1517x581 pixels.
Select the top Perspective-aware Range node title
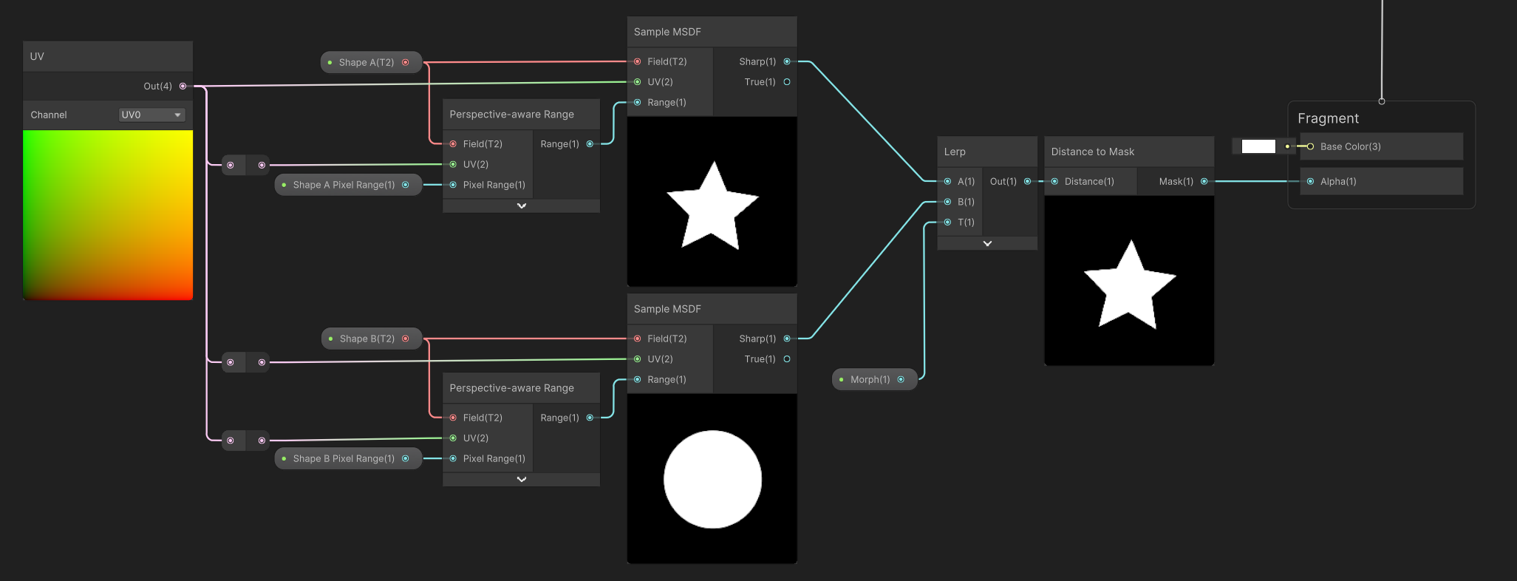tap(521, 115)
